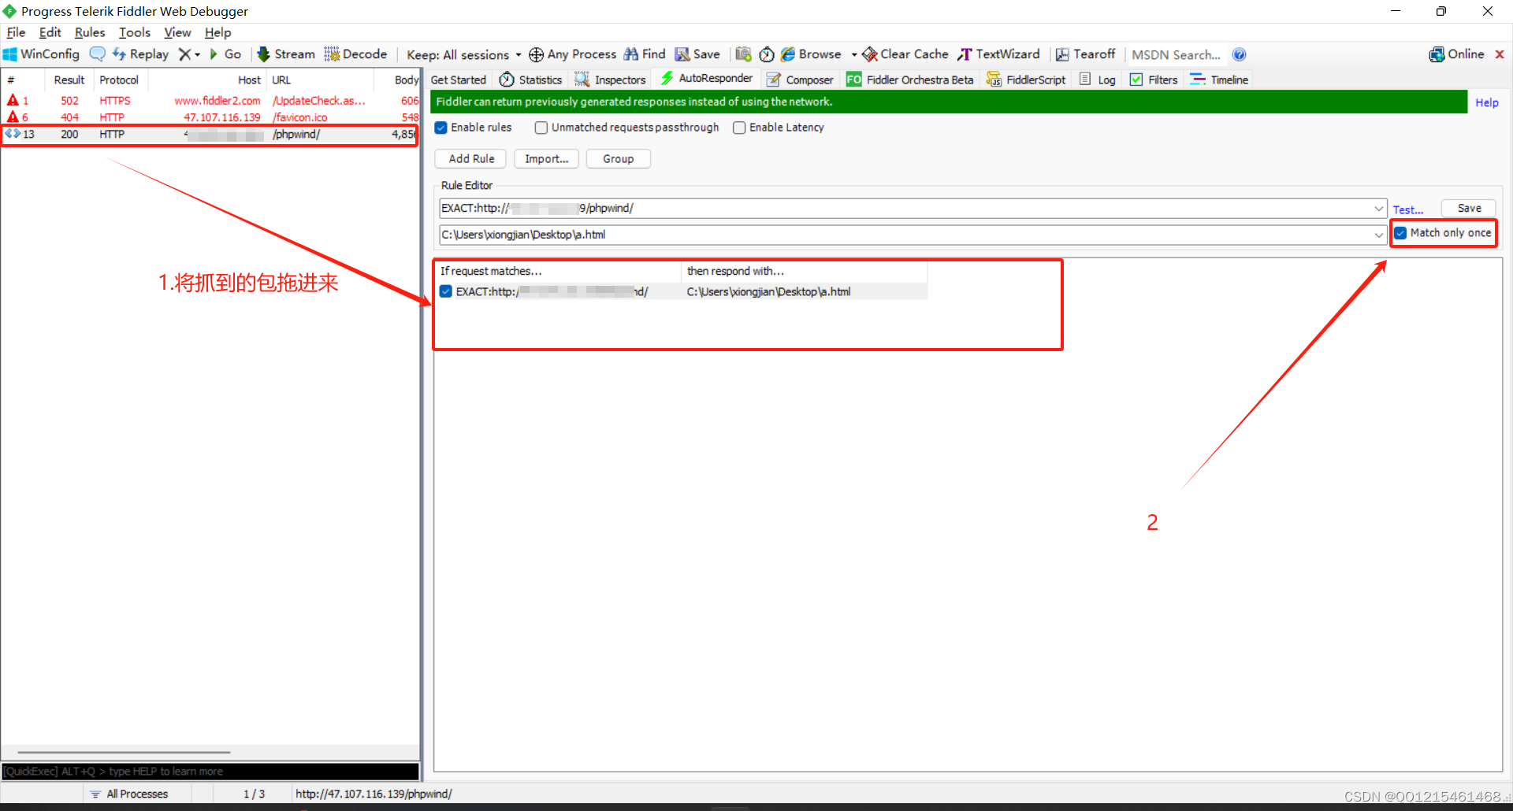Click the Protocol column header
This screenshot has width=1513, height=811.
pos(119,80)
